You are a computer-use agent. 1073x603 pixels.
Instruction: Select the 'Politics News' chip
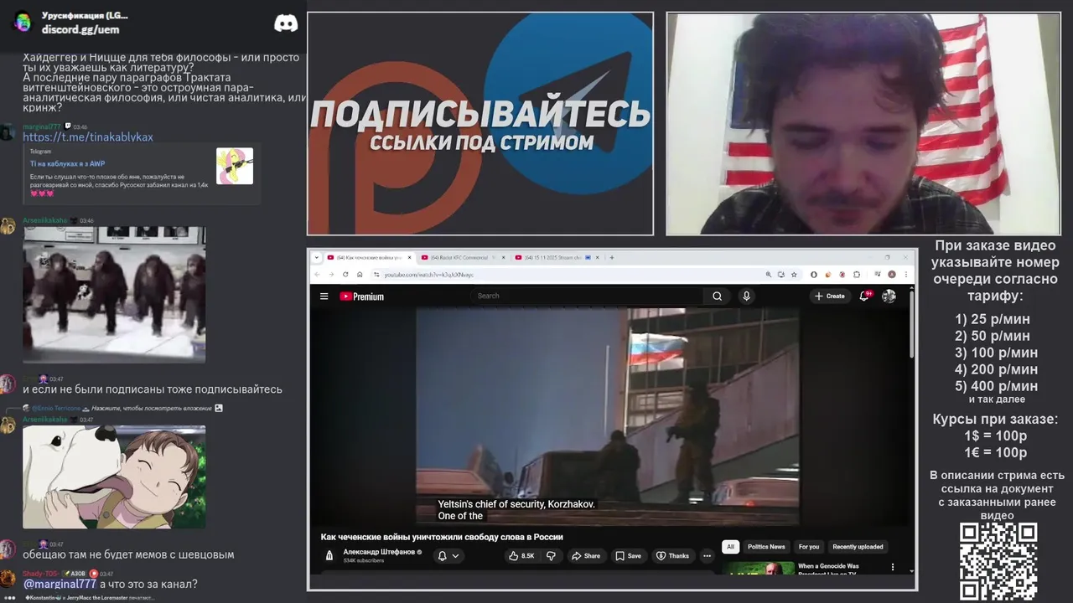[x=766, y=547]
